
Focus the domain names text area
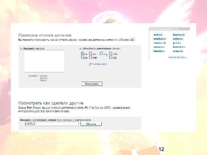point(44,61)
